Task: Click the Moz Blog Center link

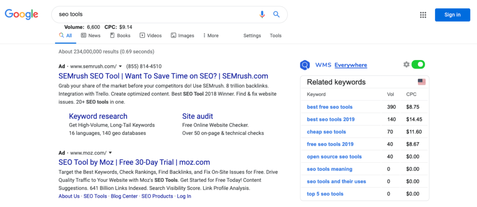Action: [x=124, y=196]
